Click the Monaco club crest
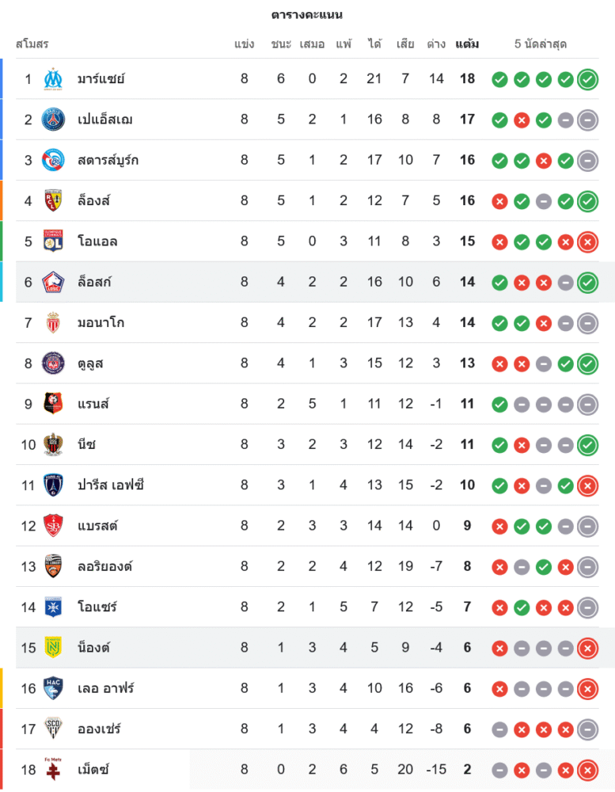The image size is (615, 792). (53, 322)
